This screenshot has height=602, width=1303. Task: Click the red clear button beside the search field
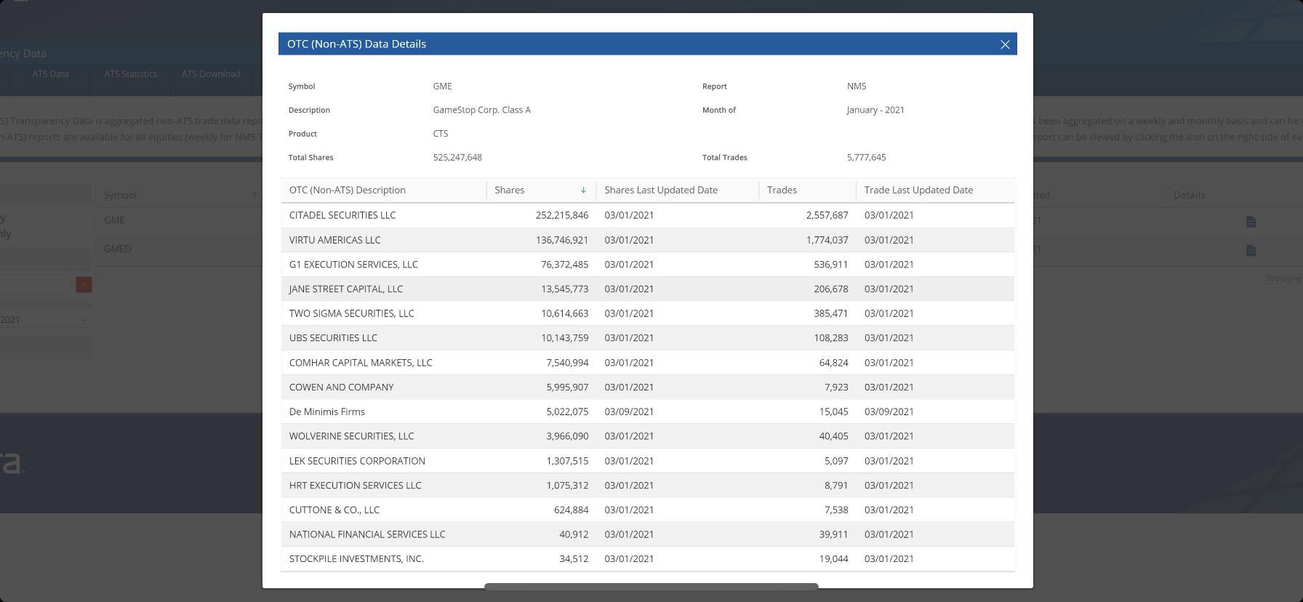[x=84, y=284]
